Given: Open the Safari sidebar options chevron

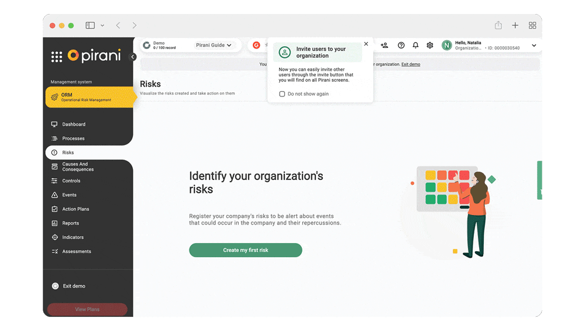Looking at the screenshot, I should (x=102, y=26).
